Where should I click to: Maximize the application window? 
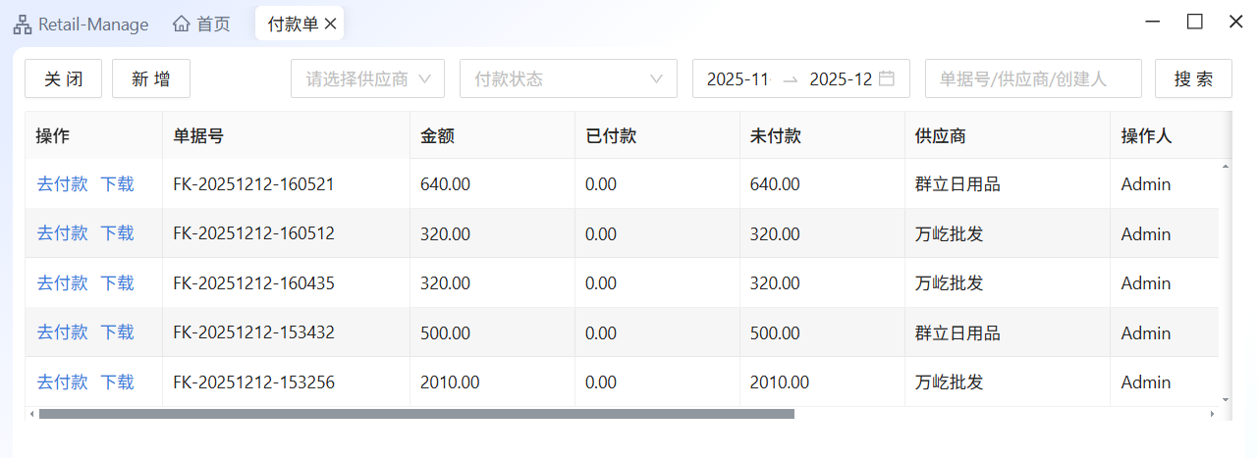tap(1194, 22)
